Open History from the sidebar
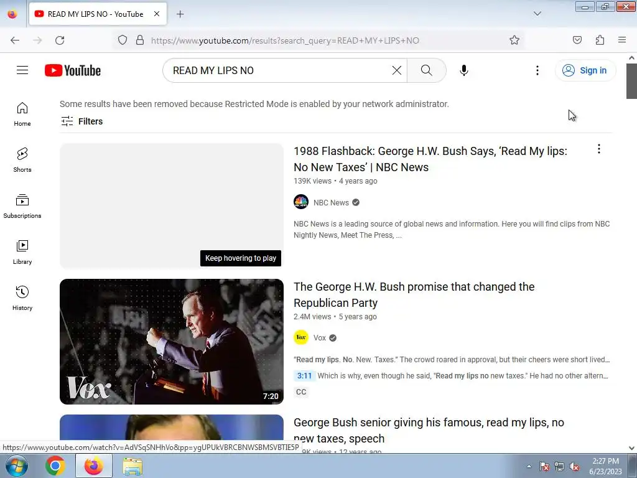Image resolution: width=637 pixels, height=478 pixels. (22, 298)
